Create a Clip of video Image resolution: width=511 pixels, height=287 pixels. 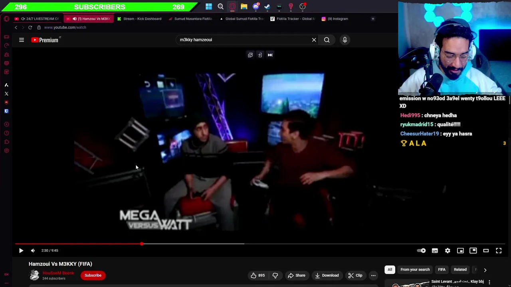pyautogui.click(x=355, y=275)
